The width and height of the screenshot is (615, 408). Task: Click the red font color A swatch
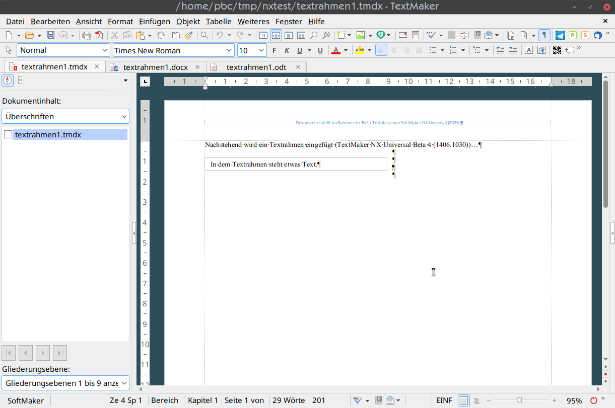point(336,50)
